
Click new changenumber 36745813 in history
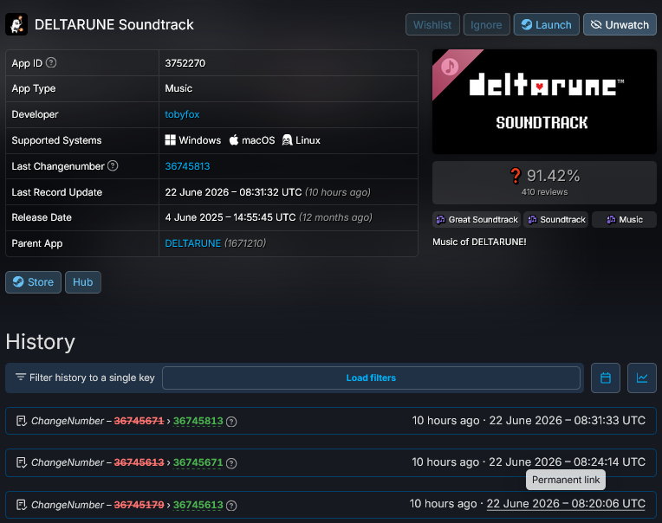tap(198, 421)
